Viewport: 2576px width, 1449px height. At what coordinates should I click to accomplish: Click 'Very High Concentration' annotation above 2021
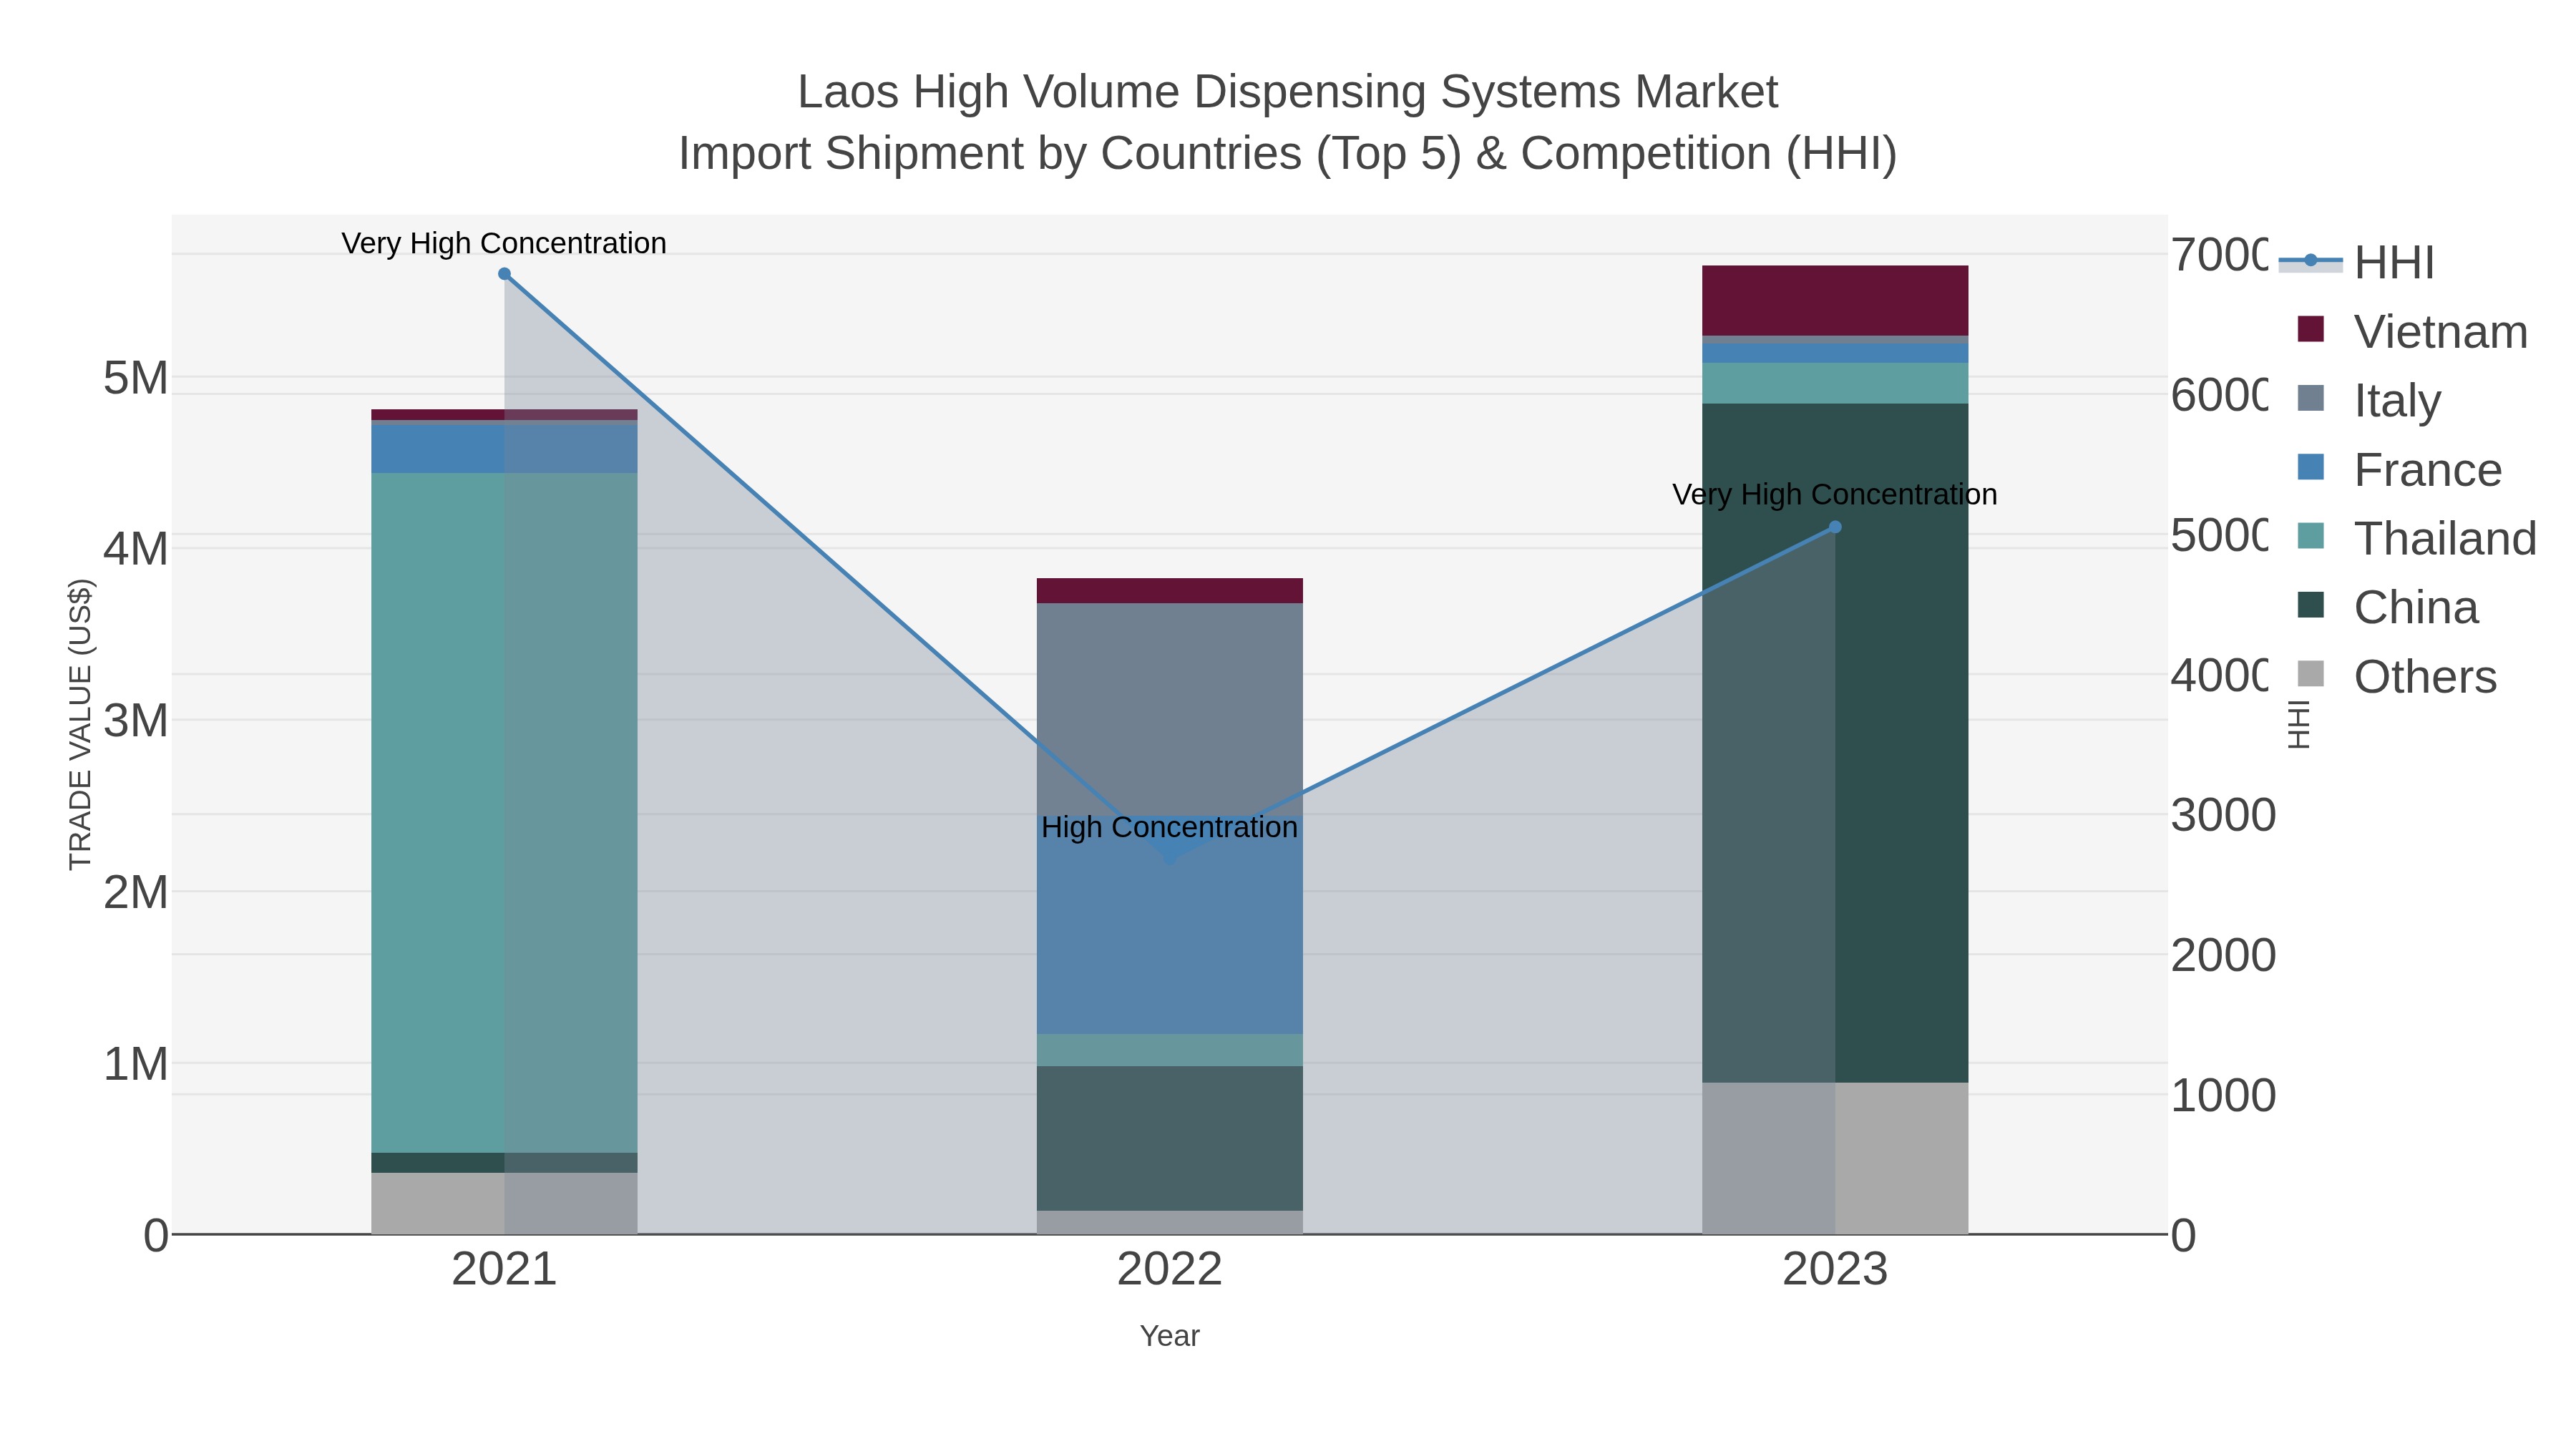pyautogui.click(x=504, y=243)
